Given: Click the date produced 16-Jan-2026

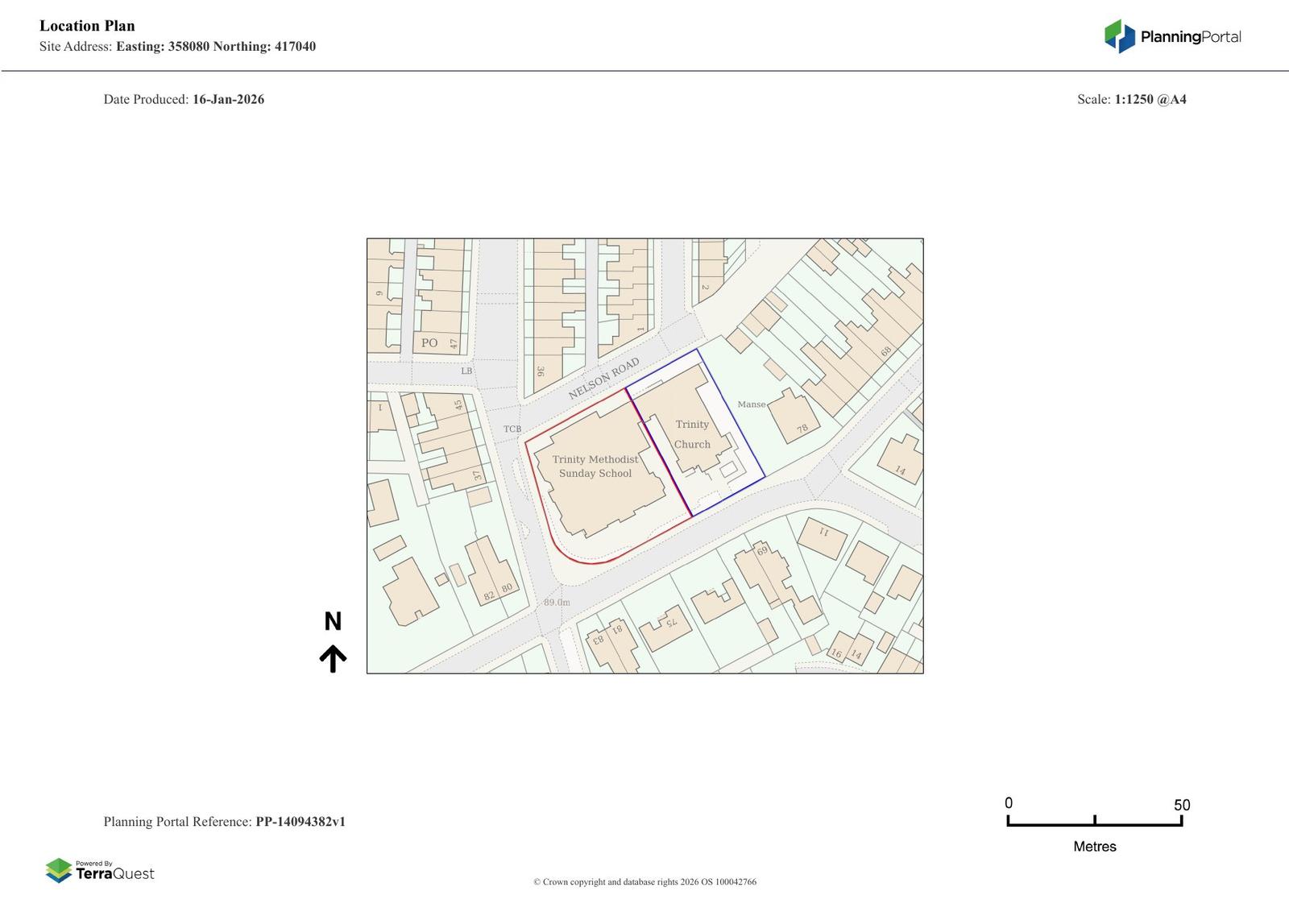Looking at the screenshot, I should (x=228, y=99).
